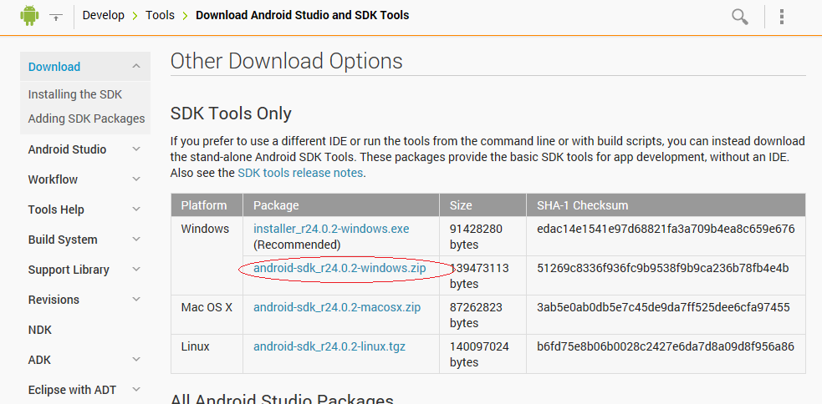Download android-sdk_r24.0.2-windows.zip
The width and height of the screenshot is (822, 404).
pos(340,268)
